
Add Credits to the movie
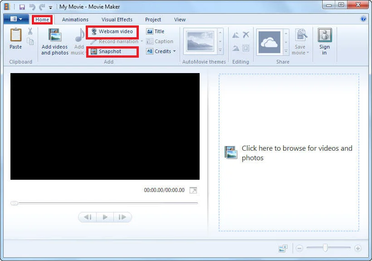(159, 51)
